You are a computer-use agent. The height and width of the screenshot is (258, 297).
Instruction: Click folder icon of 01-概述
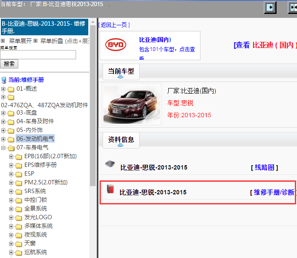pyautogui.click(x=11, y=89)
